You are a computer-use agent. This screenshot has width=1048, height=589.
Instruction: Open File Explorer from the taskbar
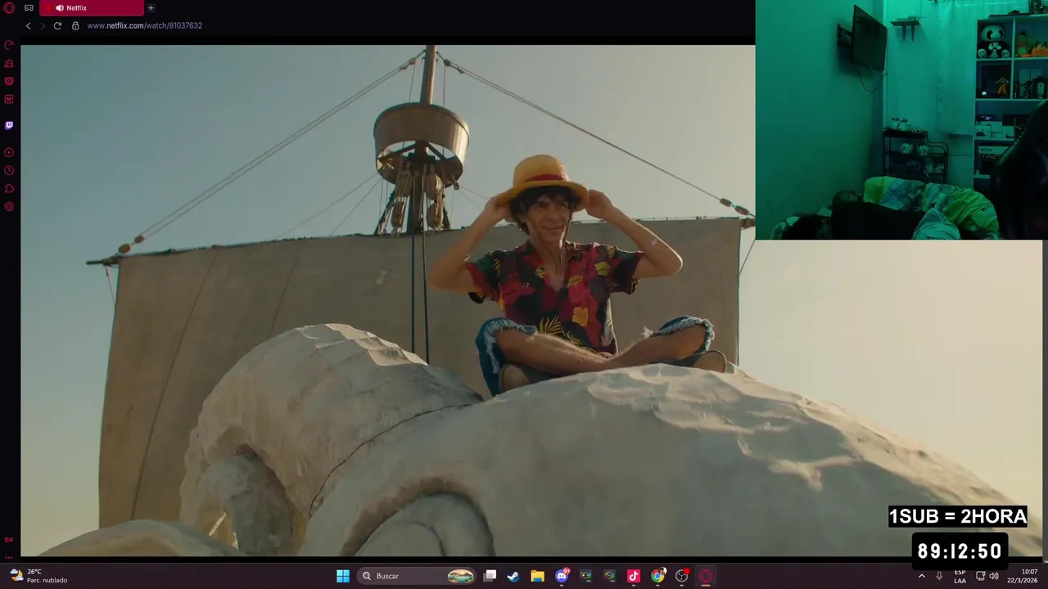537,576
